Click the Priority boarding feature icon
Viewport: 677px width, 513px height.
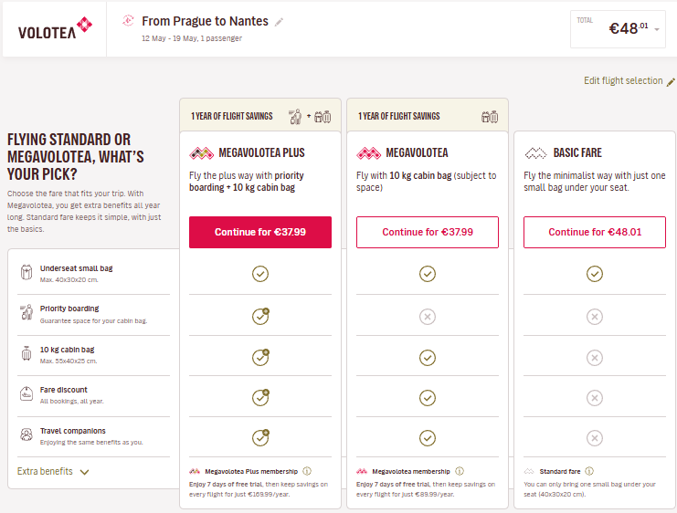[26, 312]
